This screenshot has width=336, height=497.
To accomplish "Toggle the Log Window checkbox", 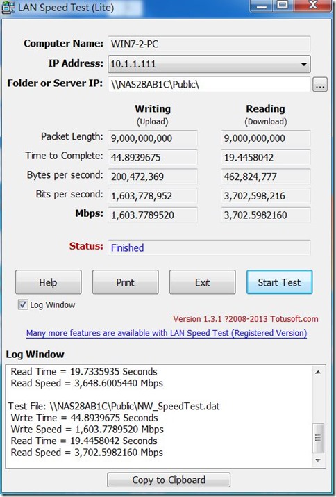I will (x=23, y=305).
